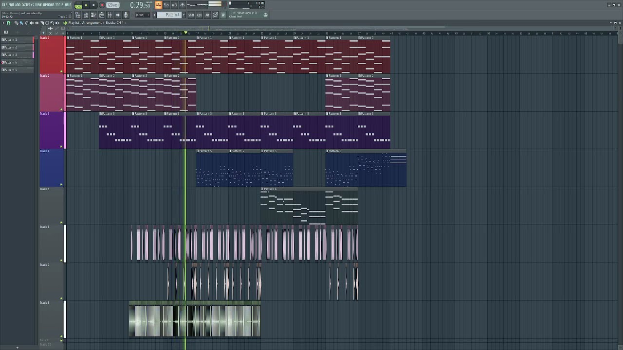Image resolution: width=623 pixels, height=350 pixels.
Task: Click the right-arrow icon beside the mixer-fader icon
Action: [118, 15]
